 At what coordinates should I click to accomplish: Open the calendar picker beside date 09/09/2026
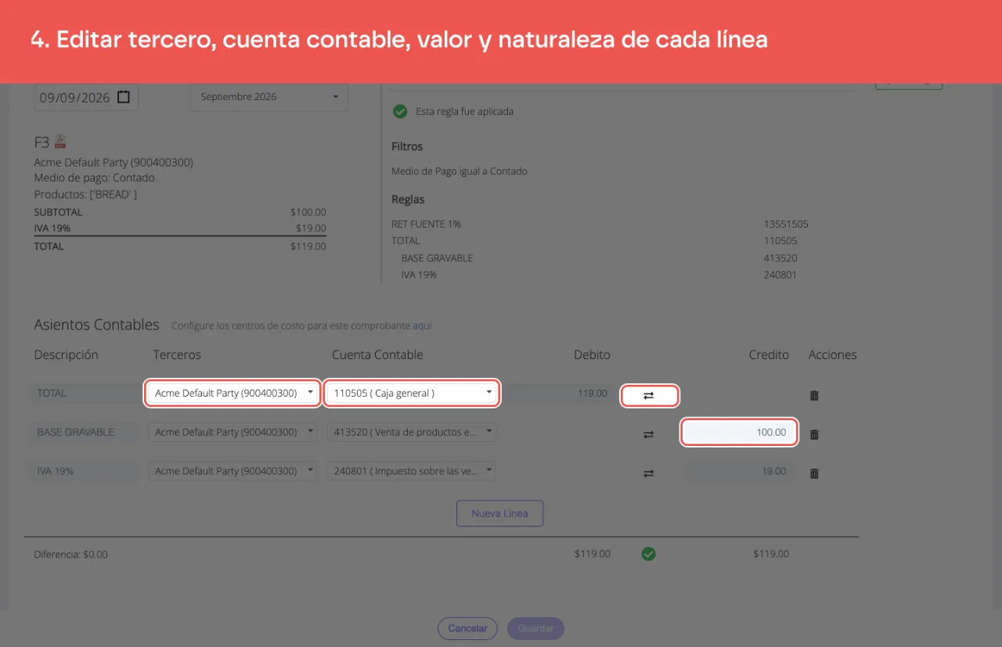124,97
